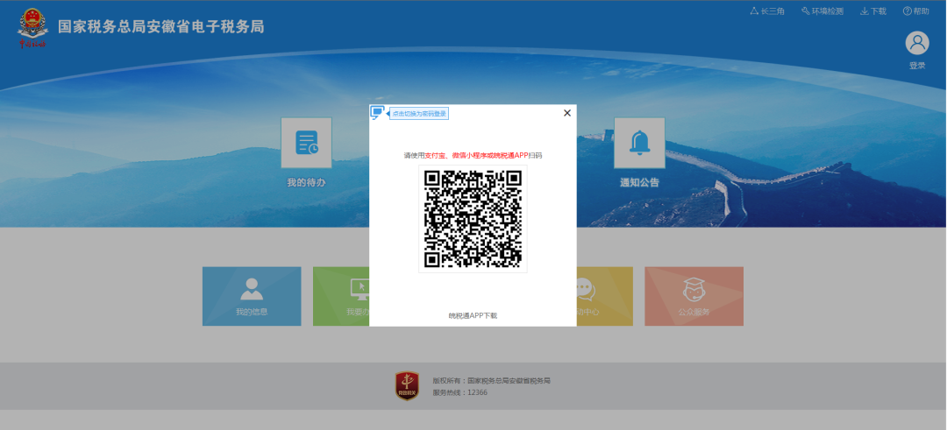Click the red 支付宝 scan instruction text

pyautogui.click(x=476, y=156)
